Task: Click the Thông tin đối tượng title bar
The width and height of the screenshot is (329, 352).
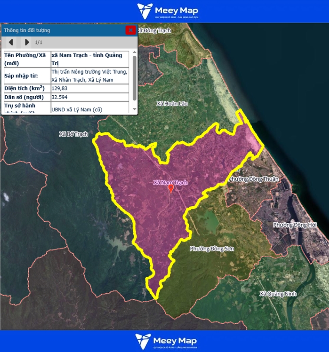Action: tap(61, 30)
